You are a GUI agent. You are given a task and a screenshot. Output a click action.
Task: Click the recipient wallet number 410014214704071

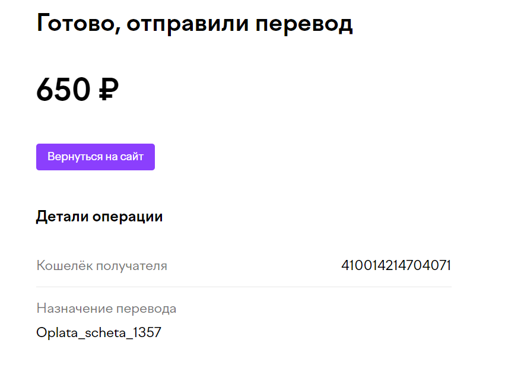click(x=396, y=265)
